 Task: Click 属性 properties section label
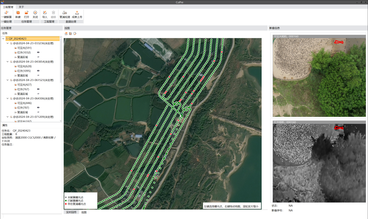(5, 125)
